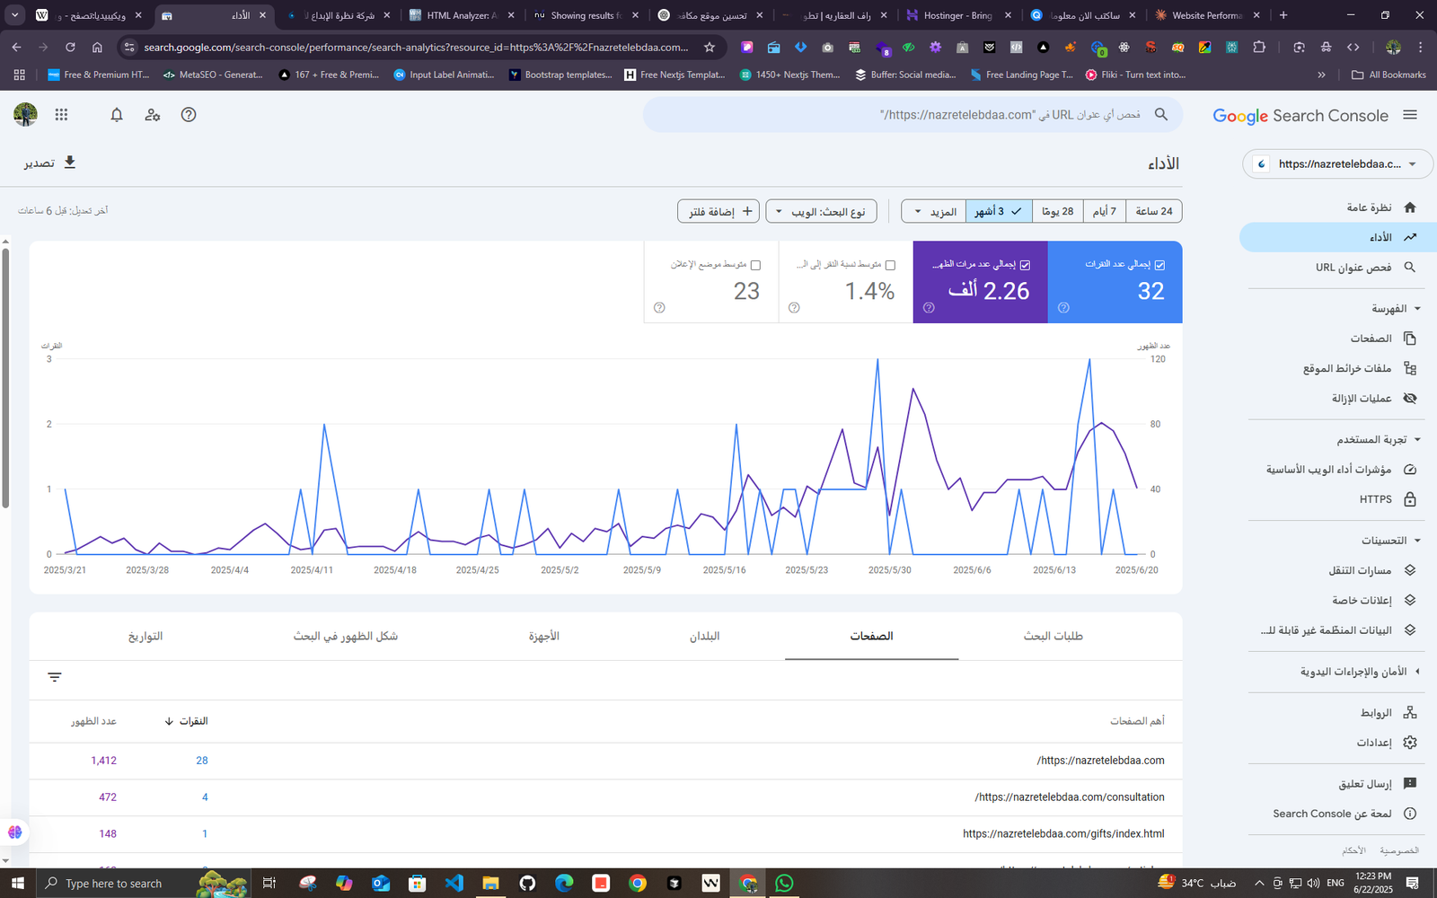The image size is (1437, 898).
Task: Toggle the total clicks (إجمالي عدد النقرات) checkbox
Action: click(1159, 265)
